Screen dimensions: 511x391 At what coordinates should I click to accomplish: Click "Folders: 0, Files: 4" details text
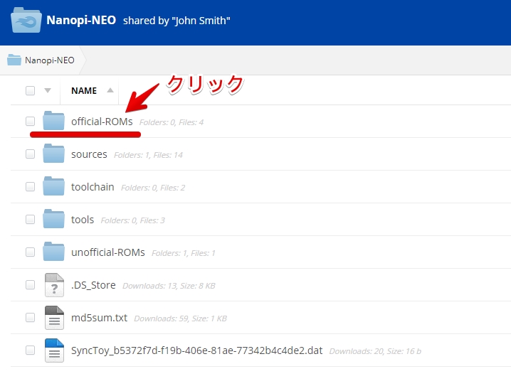click(172, 122)
